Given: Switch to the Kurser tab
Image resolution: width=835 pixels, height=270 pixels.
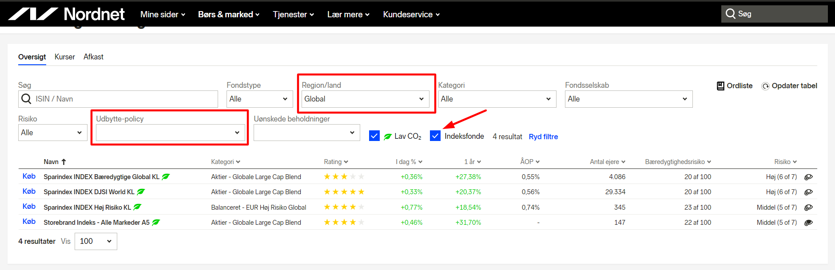Looking at the screenshot, I should [x=65, y=57].
